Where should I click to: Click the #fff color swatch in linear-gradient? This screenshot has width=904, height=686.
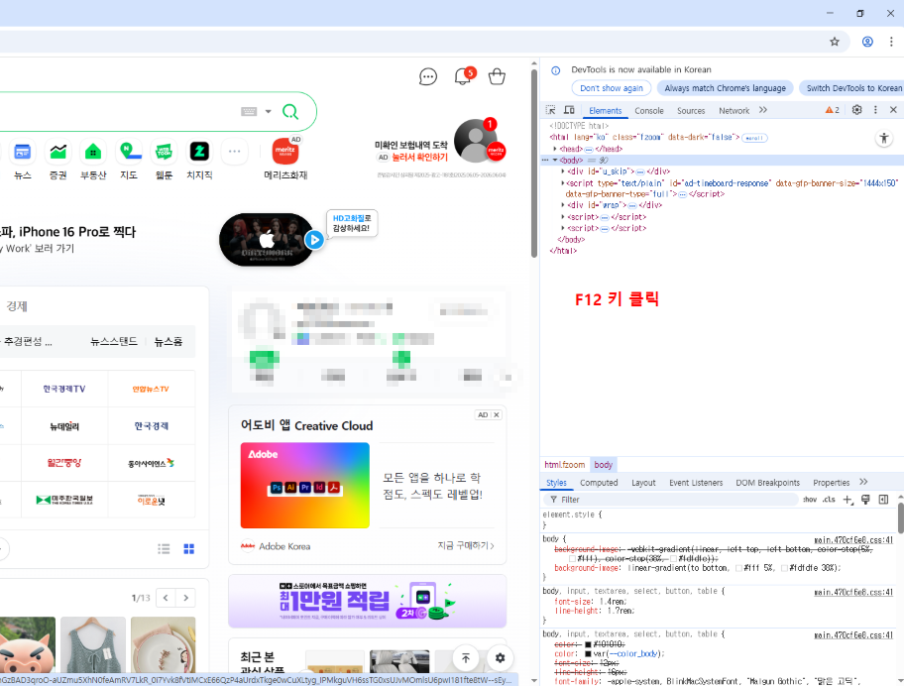(739, 568)
